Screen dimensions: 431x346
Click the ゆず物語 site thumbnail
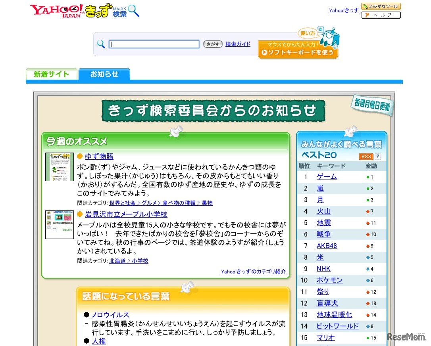click(x=60, y=167)
